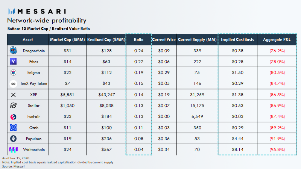Select the XRP logo icon
301x169 pixels.
(x=13, y=95)
